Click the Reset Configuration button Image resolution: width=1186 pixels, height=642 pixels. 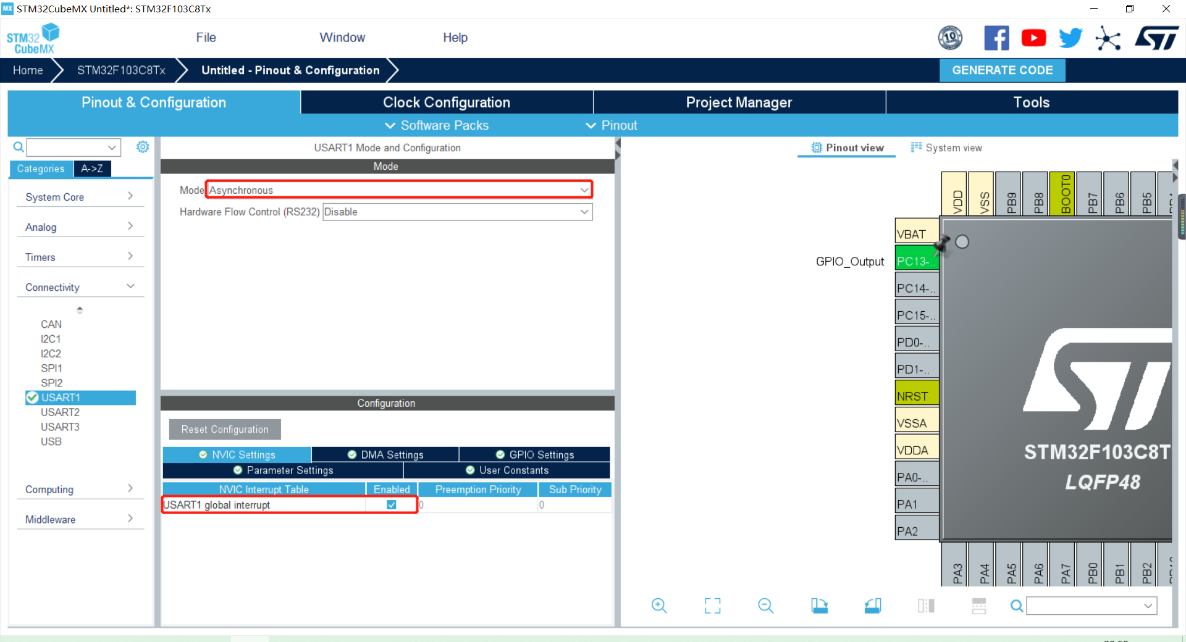(225, 430)
